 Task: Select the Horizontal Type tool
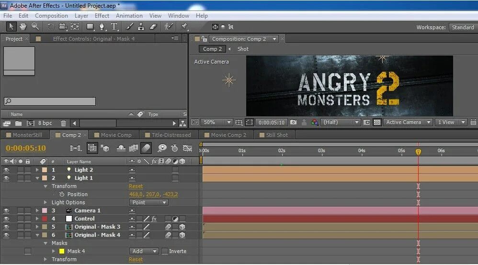114,27
